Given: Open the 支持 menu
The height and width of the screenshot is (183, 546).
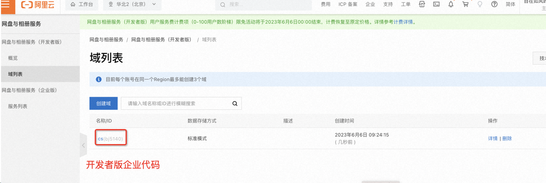Looking at the screenshot, I should point(388,4).
